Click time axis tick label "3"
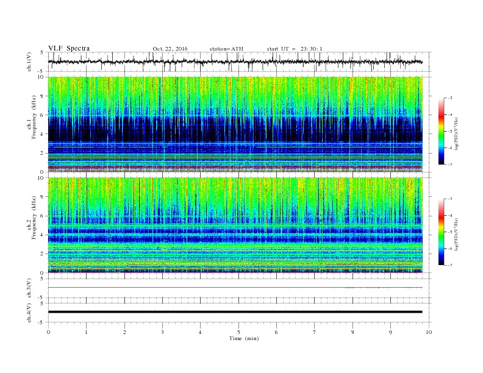This screenshot has width=483, height=373. point(162,332)
